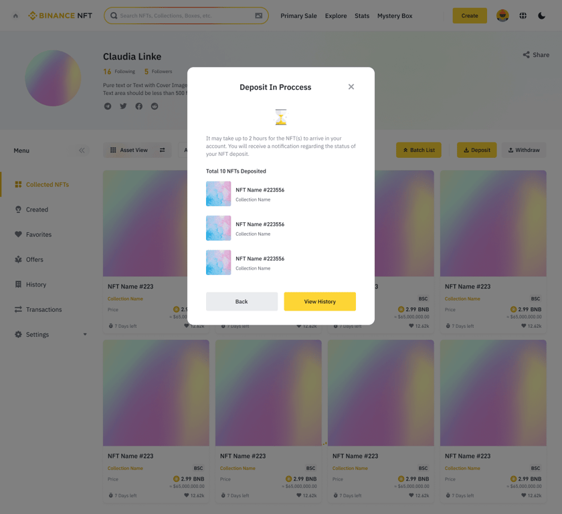Click the View History button

(320, 301)
